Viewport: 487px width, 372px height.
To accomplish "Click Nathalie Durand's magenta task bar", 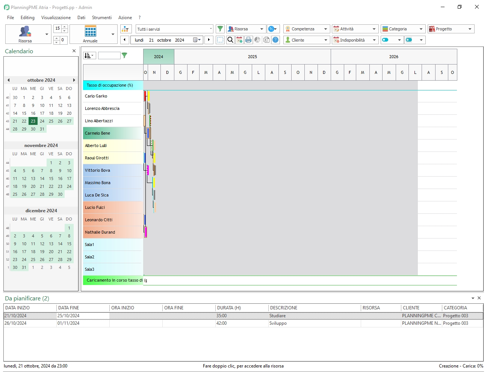I will pyautogui.click(x=146, y=232).
